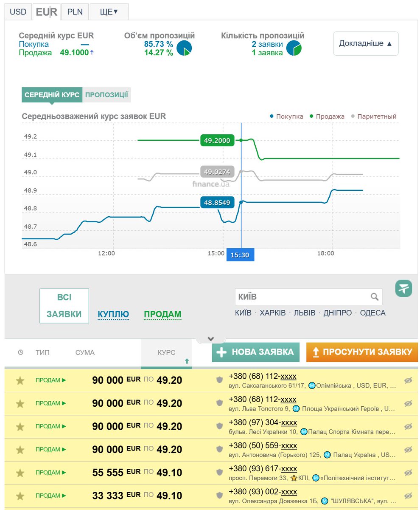Hide the просп. Перемоги 33 offer
The height and width of the screenshot is (510, 420).
[408, 473]
